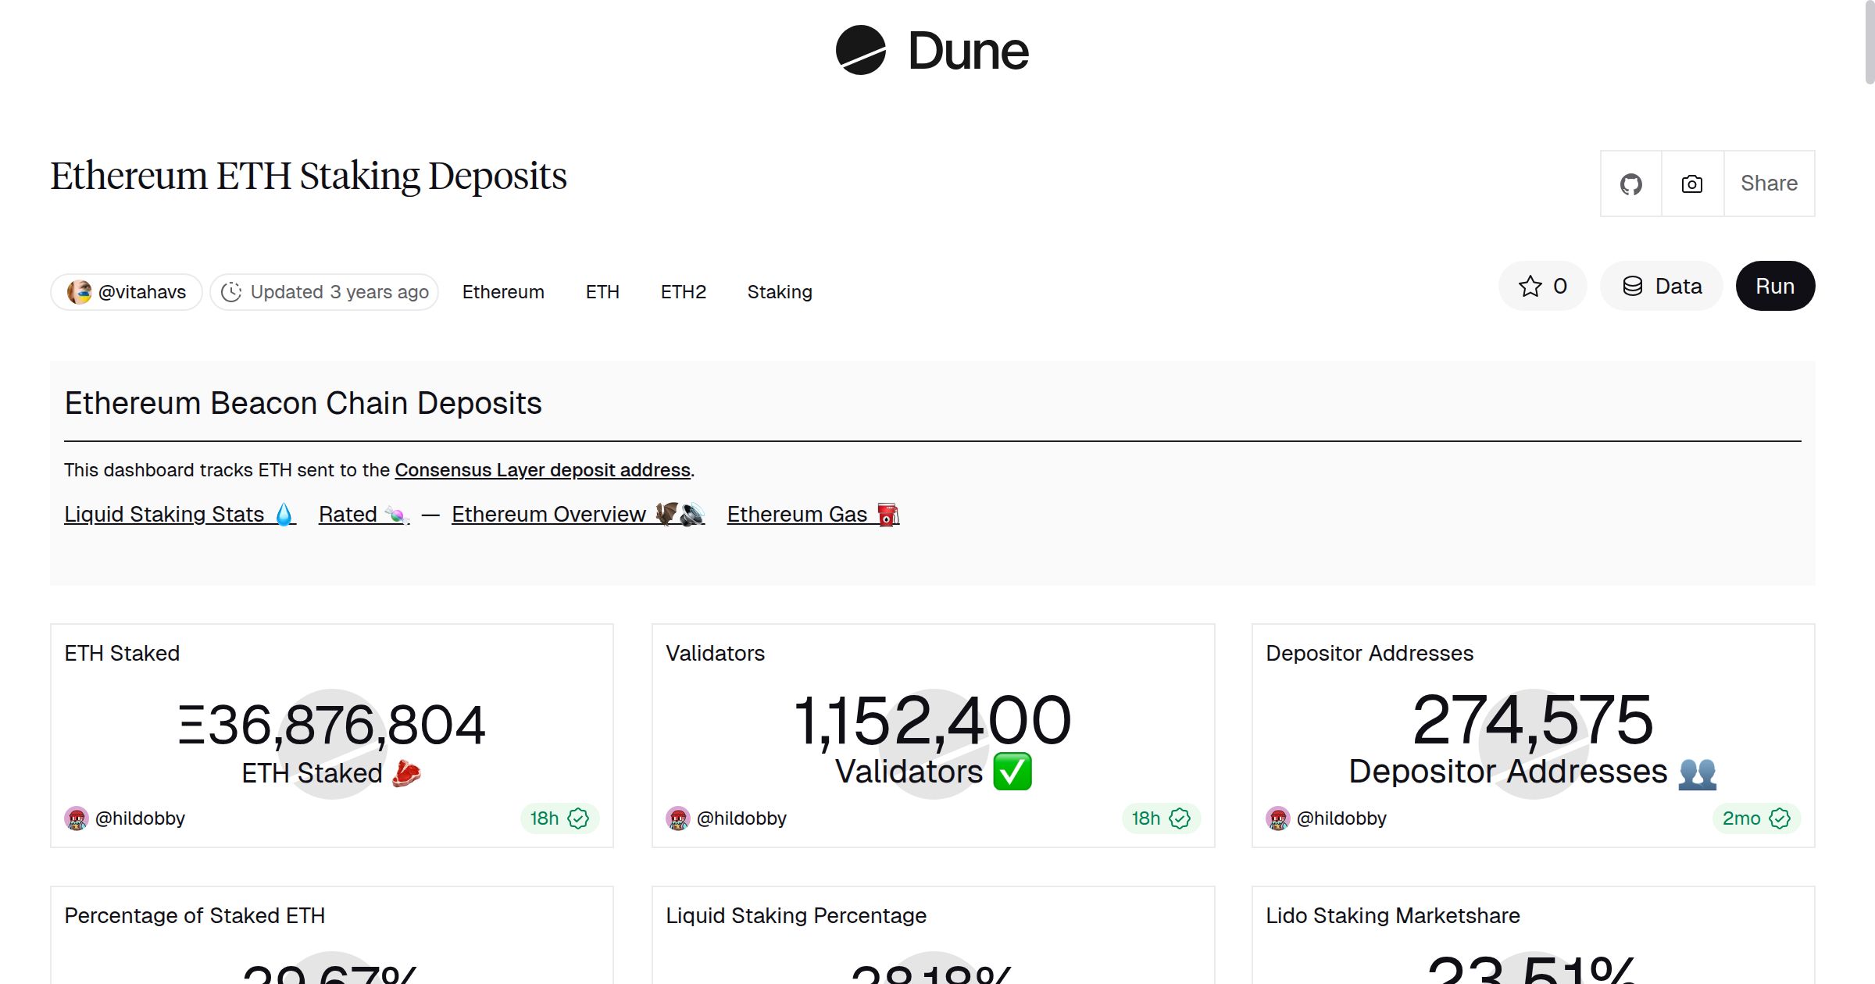Click the database icon next to Data
The width and height of the screenshot is (1875, 984).
click(x=1634, y=286)
